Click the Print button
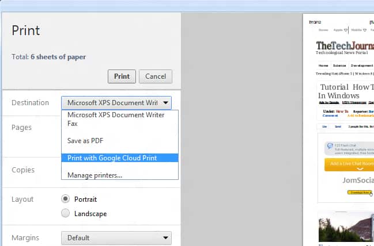Screen dimensions: 374x246 click(x=122, y=76)
